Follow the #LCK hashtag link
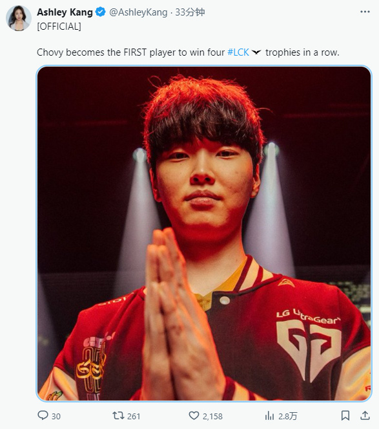The width and height of the screenshot is (379, 429). tap(238, 52)
